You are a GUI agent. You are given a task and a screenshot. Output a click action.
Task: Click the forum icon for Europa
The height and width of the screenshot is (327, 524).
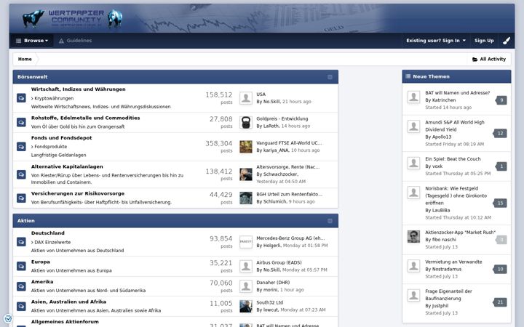(21, 266)
